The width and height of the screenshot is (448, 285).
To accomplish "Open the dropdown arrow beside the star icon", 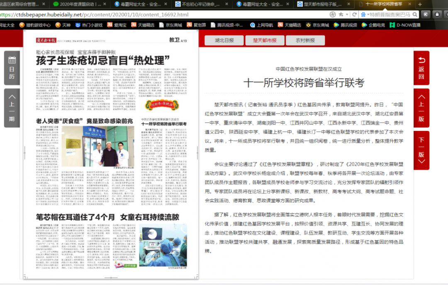I will tap(347, 14).
